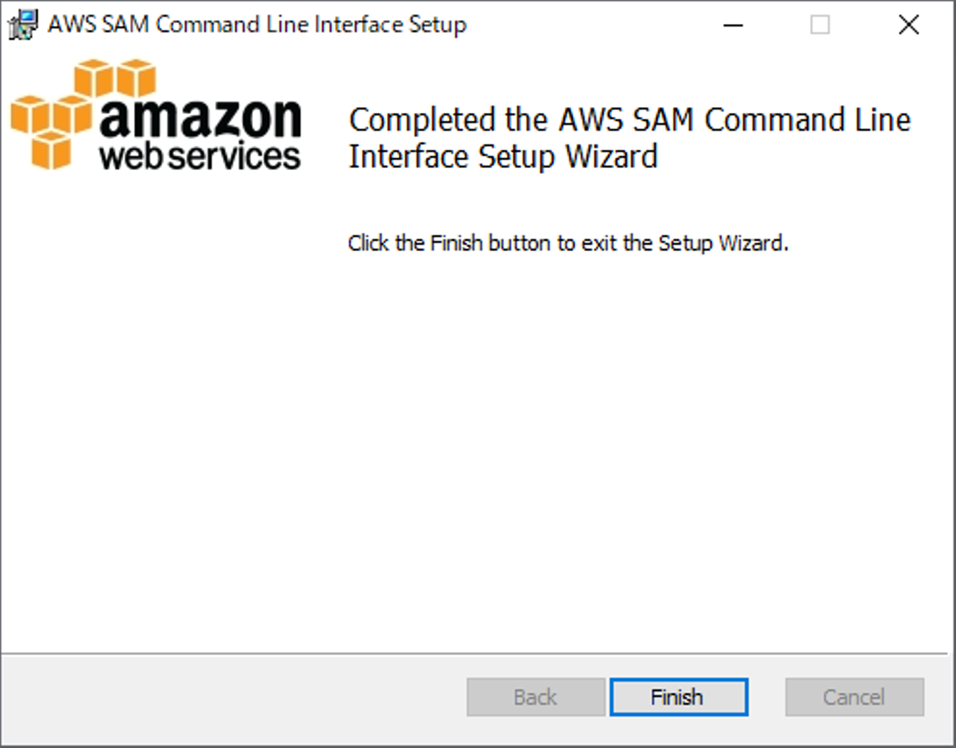Click the bottom orange cube of the logo
956x748 pixels.
pos(51,149)
